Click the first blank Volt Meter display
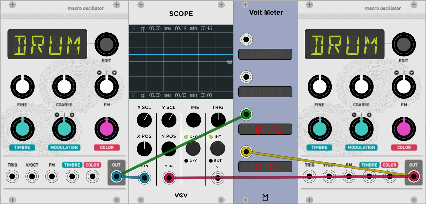The height and width of the screenshot is (204, 426). click(x=265, y=54)
